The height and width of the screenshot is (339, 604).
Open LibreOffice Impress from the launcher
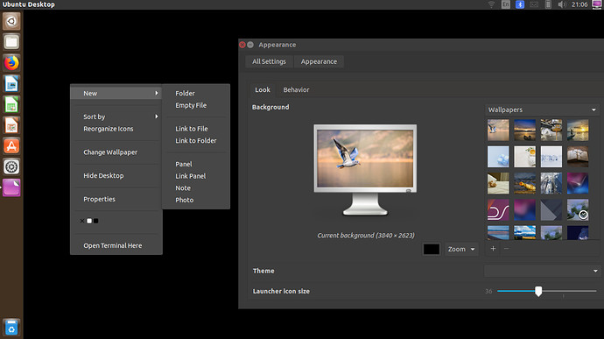(11, 125)
